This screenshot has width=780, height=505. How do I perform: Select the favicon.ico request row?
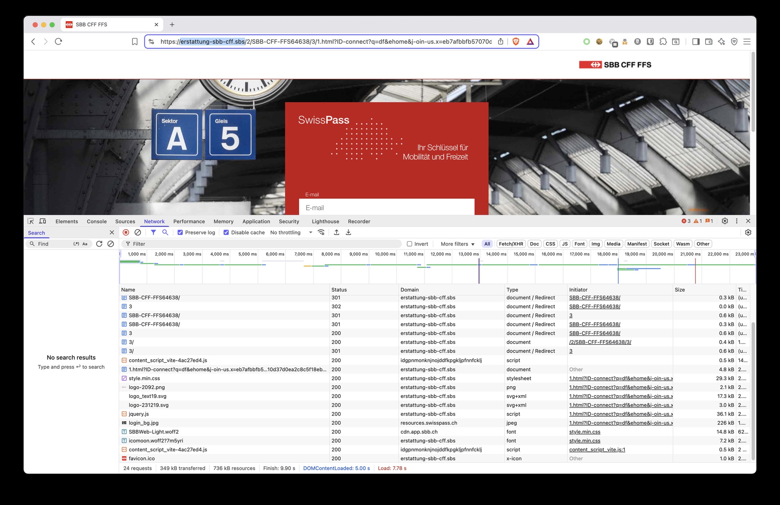435,458
